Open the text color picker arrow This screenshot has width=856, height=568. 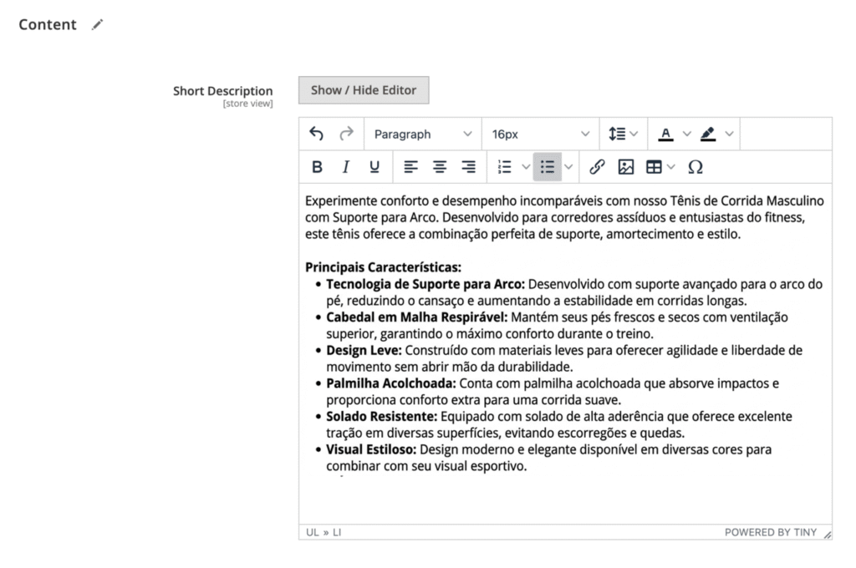[687, 134]
